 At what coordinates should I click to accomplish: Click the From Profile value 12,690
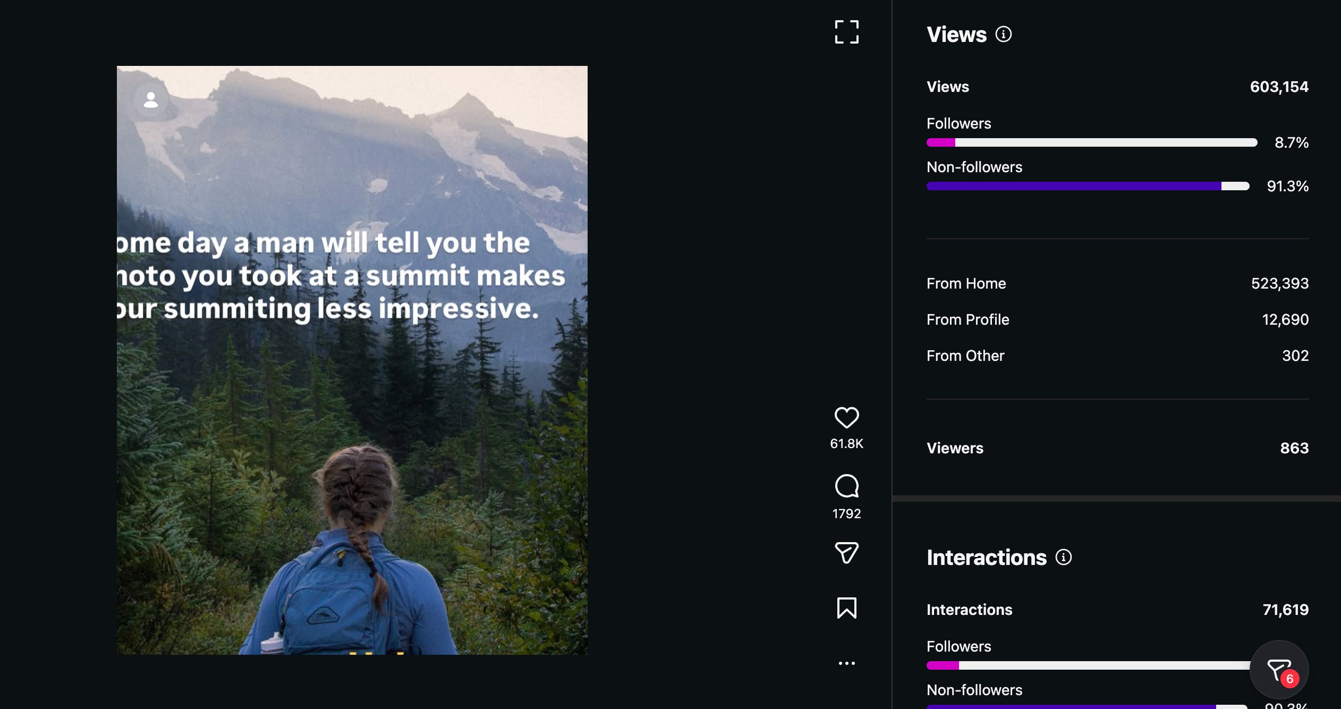pos(1285,319)
